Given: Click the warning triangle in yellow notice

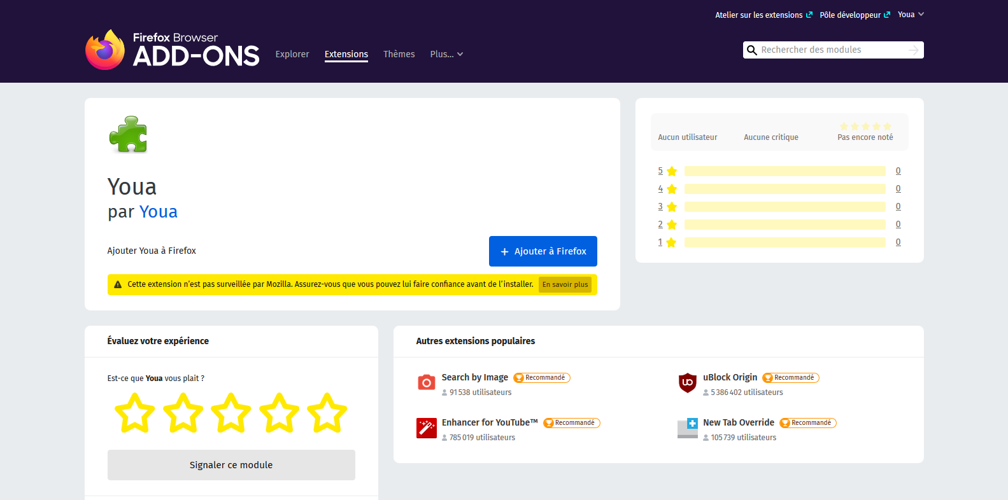Looking at the screenshot, I should (118, 284).
